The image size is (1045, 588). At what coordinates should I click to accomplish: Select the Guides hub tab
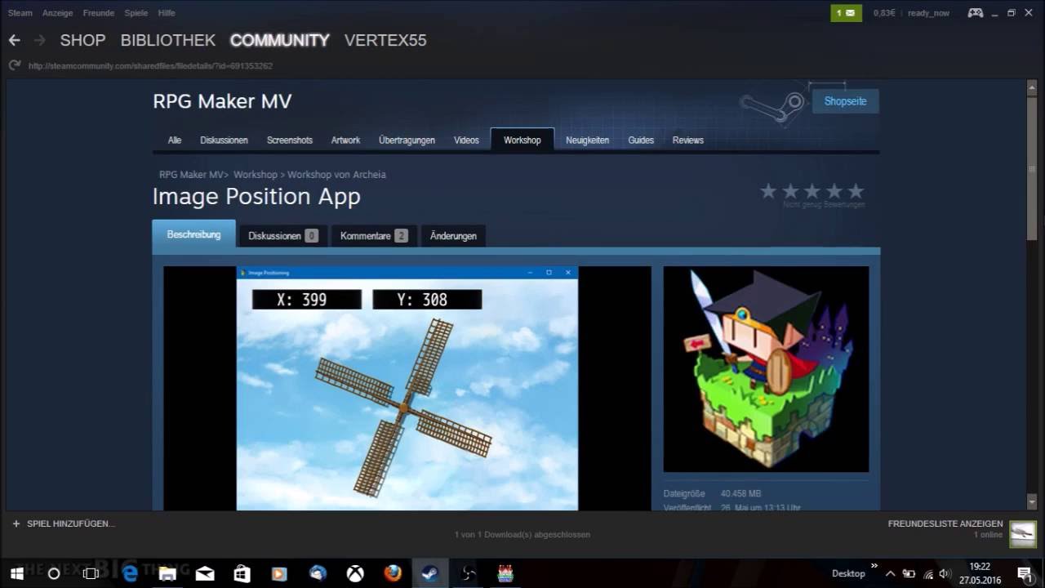pos(641,140)
